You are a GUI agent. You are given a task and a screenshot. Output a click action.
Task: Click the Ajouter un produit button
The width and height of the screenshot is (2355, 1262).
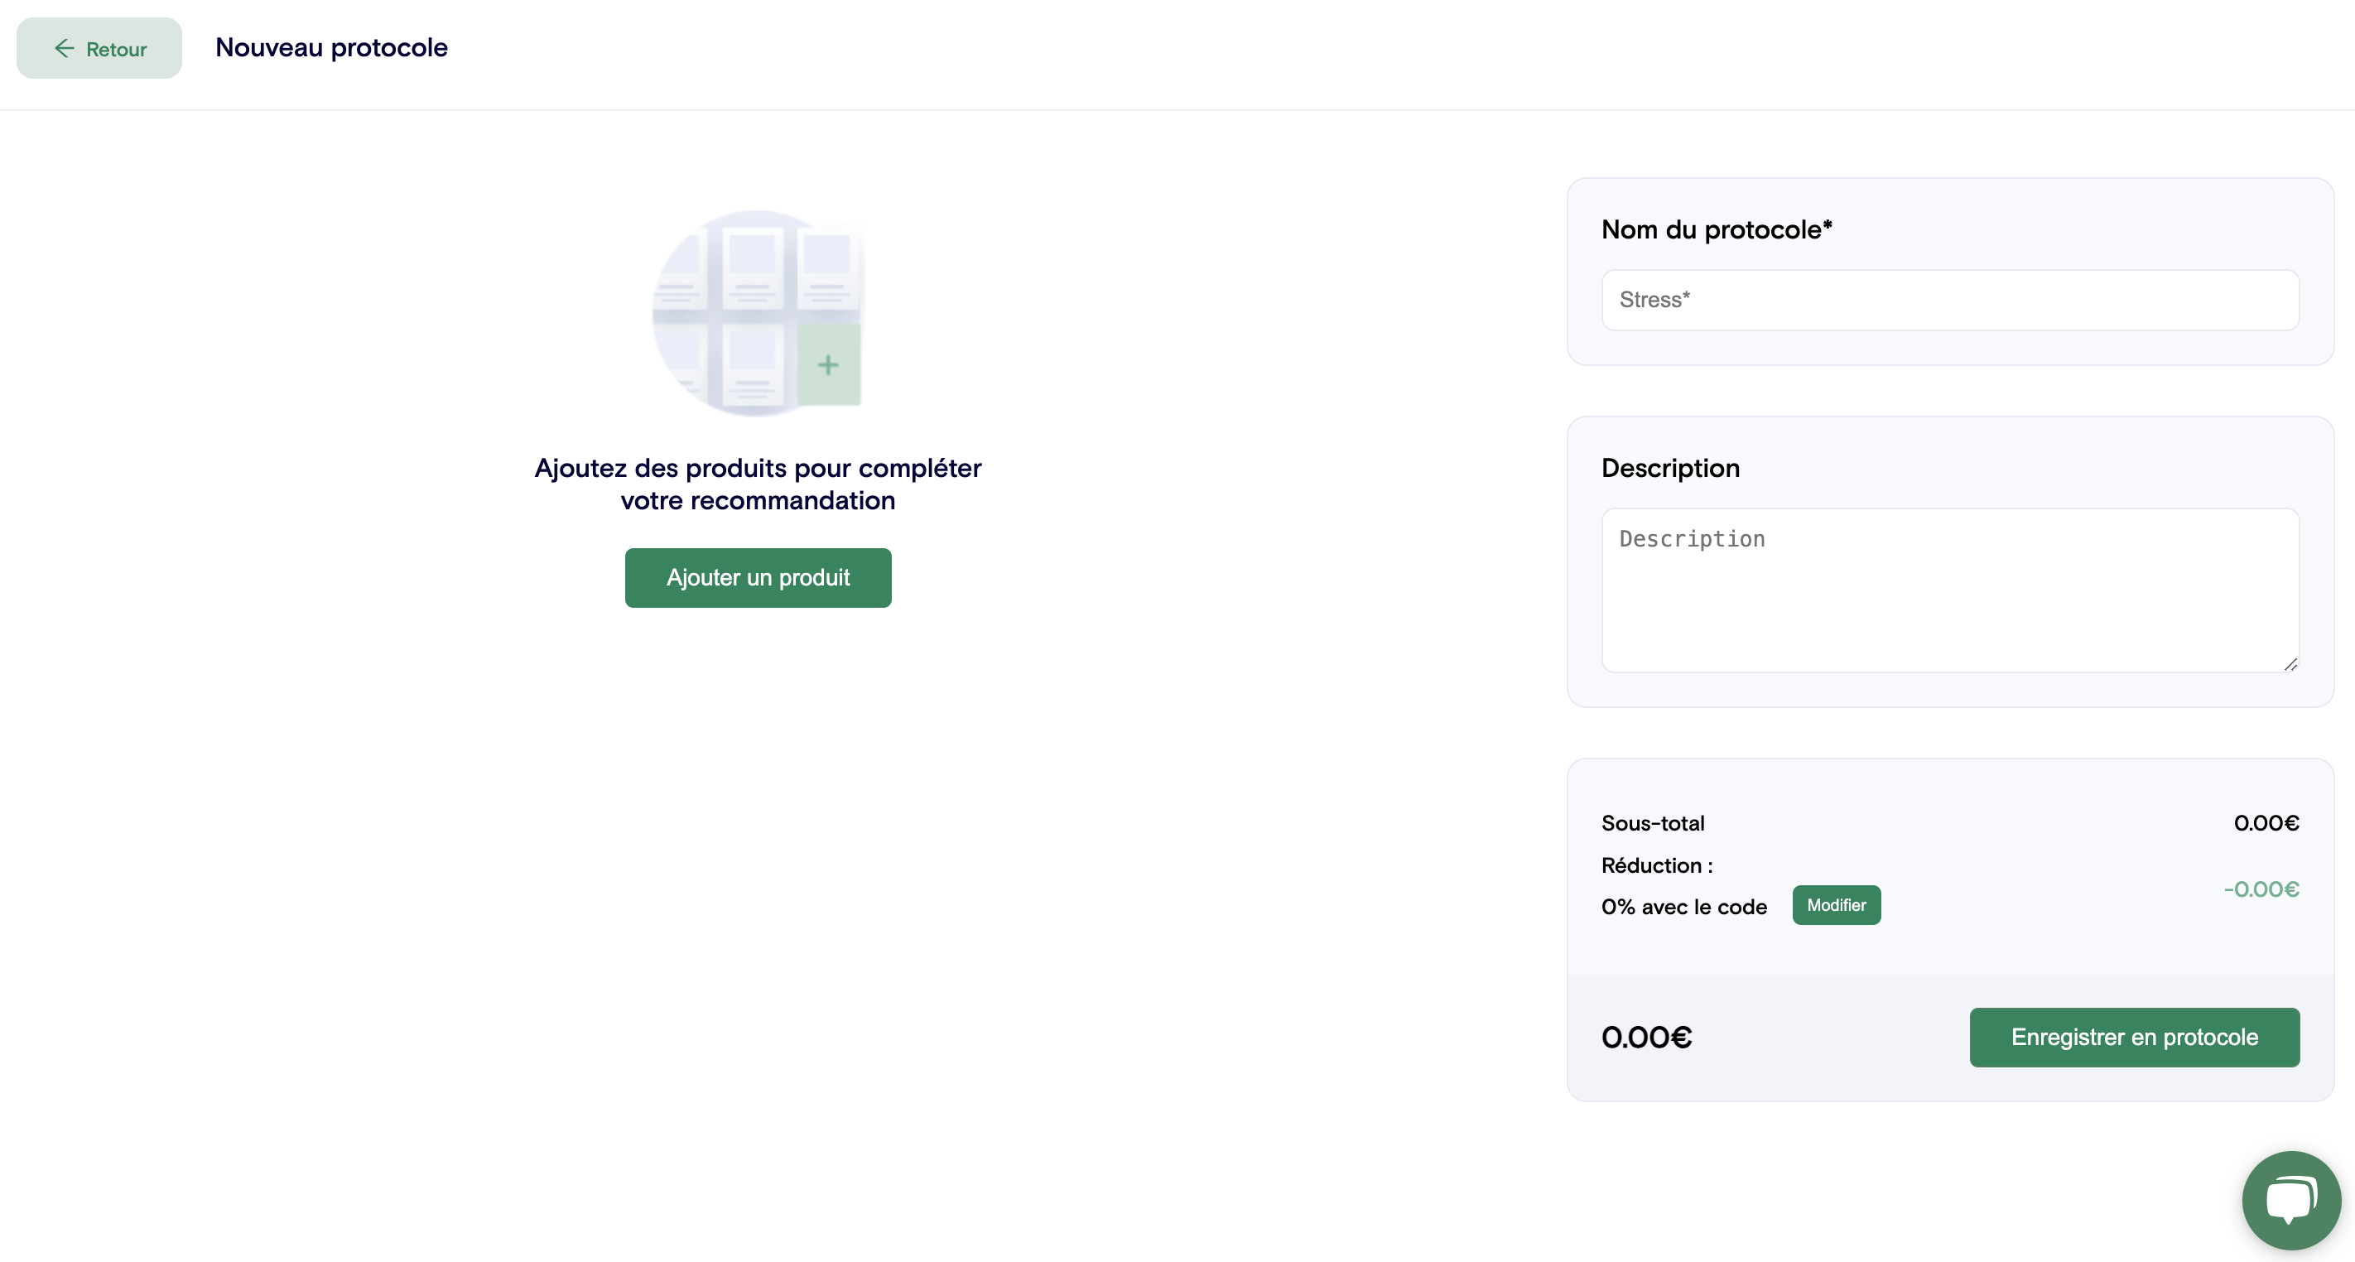click(757, 577)
